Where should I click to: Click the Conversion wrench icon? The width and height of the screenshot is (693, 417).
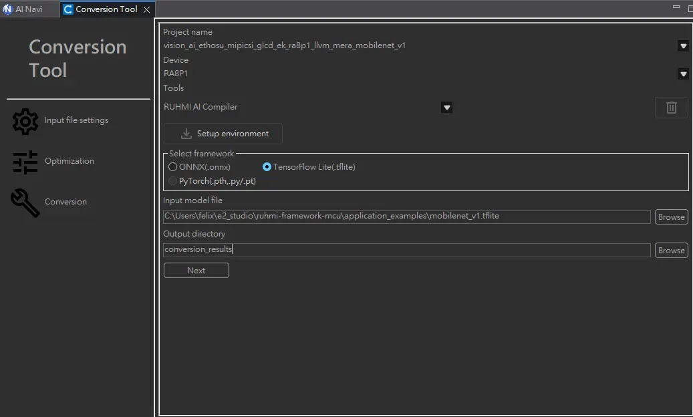(x=25, y=202)
